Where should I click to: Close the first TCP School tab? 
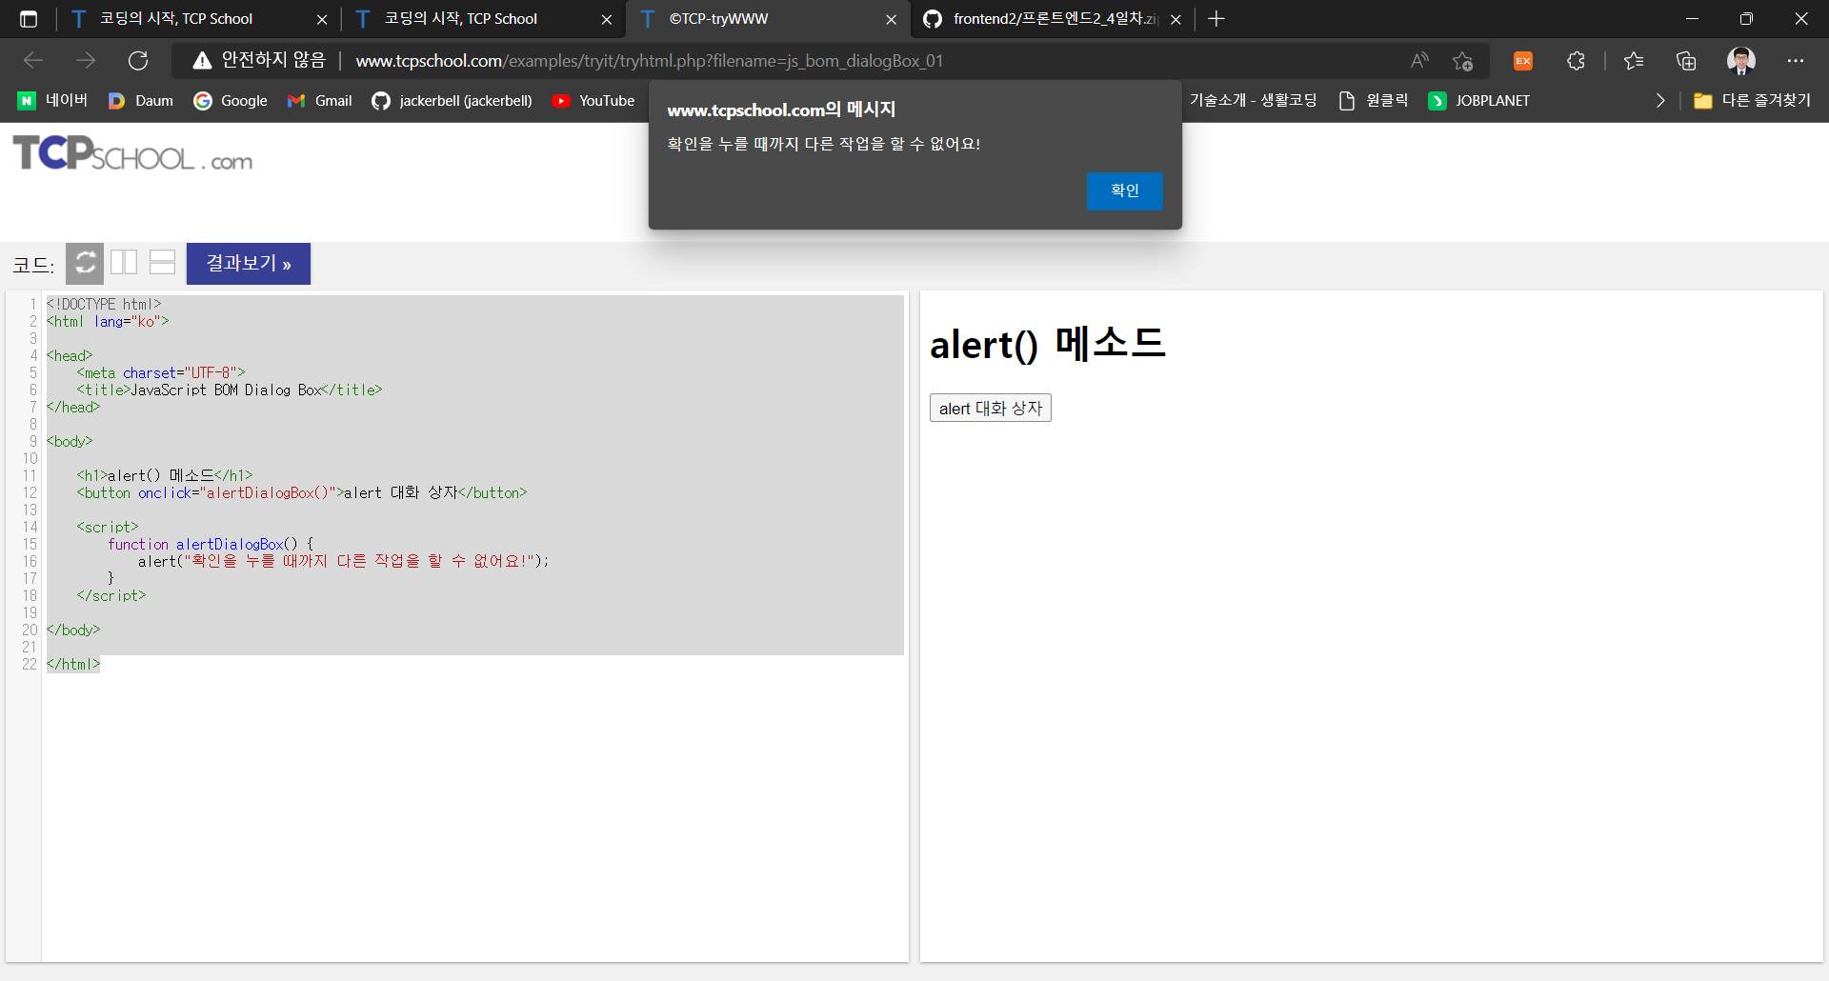coord(322,19)
